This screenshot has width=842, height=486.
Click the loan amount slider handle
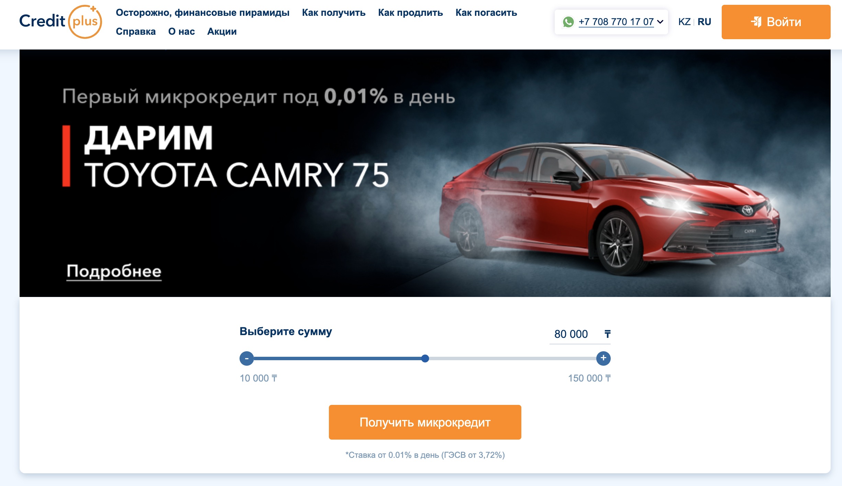[x=425, y=358]
